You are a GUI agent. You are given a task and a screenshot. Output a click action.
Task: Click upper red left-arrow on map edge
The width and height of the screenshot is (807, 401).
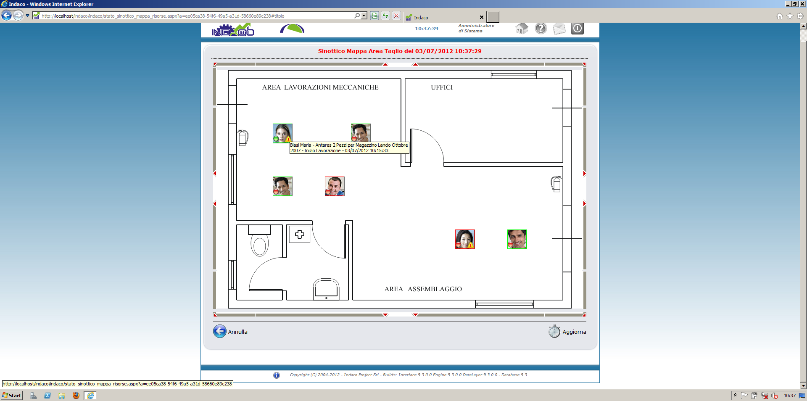215,174
